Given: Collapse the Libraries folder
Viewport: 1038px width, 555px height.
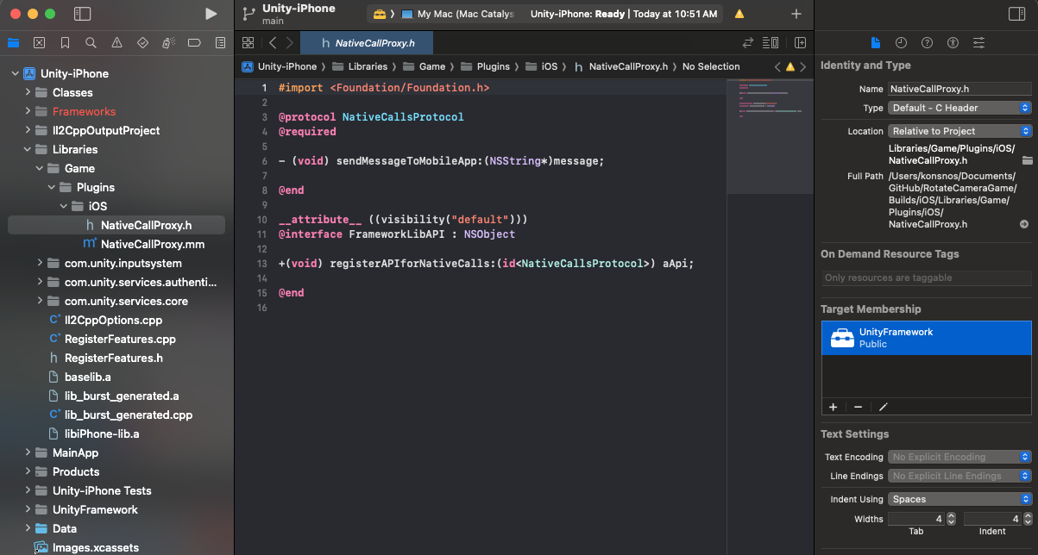Looking at the screenshot, I should point(28,149).
